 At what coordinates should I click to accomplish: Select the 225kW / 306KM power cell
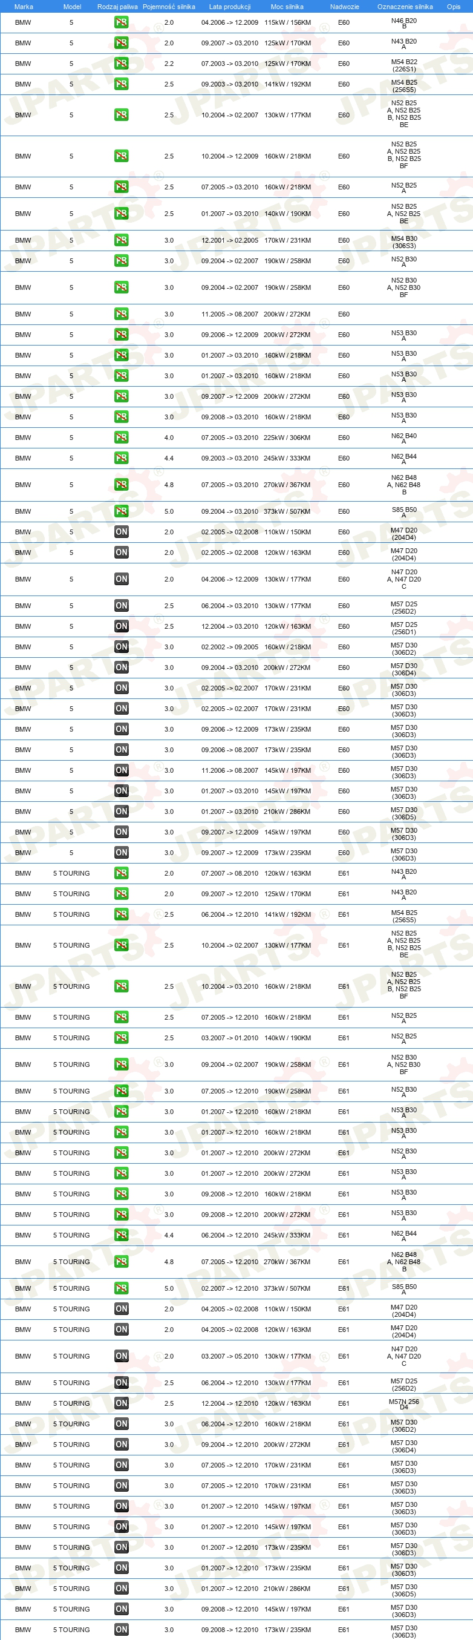coord(287,438)
